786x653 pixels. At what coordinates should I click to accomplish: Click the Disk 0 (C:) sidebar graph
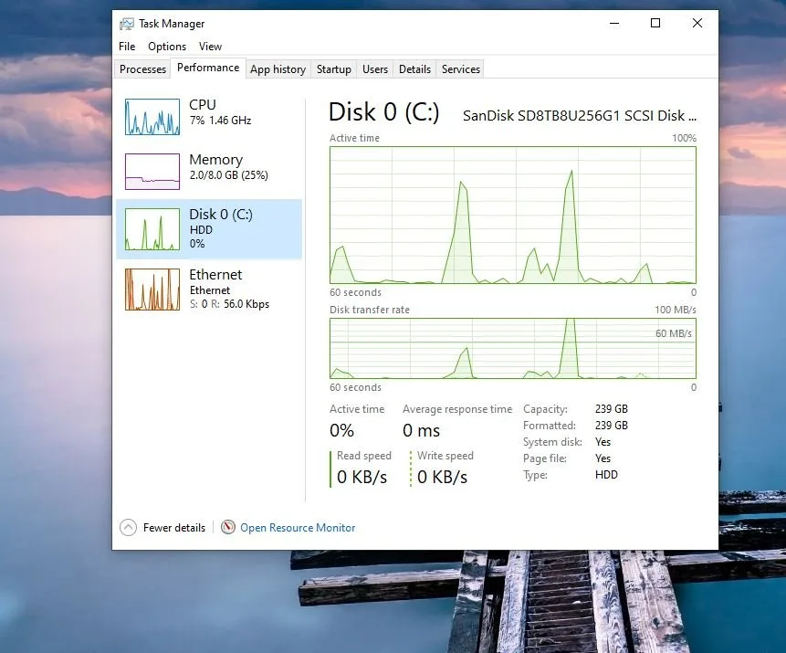pos(152,229)
